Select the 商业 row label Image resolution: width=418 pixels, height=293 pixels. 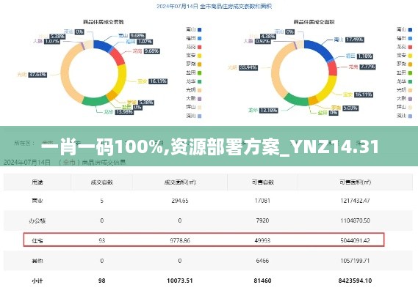[x=37, y=201]
